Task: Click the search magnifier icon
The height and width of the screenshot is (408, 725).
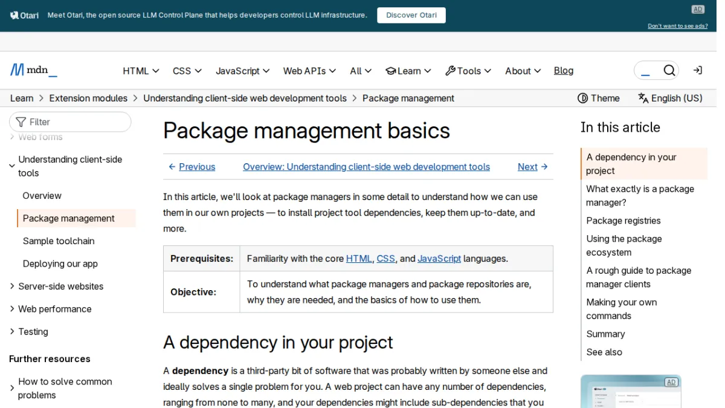Action: pos(669,71)
